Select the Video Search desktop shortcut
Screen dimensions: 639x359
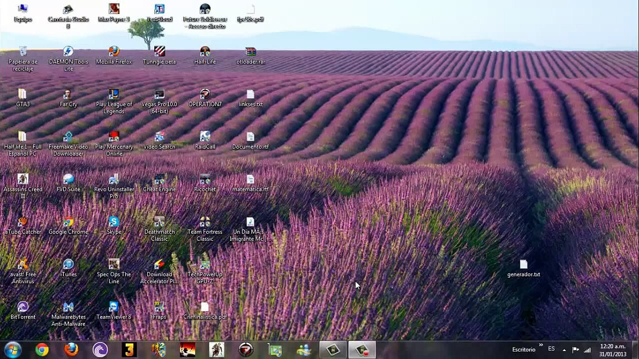tap(159, 140)
